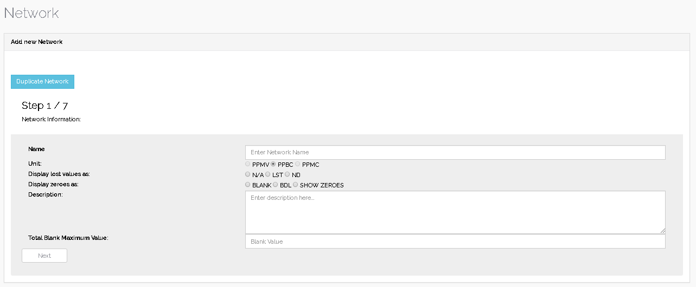
Task: Select the PPMV unit radio button
Action: point(248,164)
